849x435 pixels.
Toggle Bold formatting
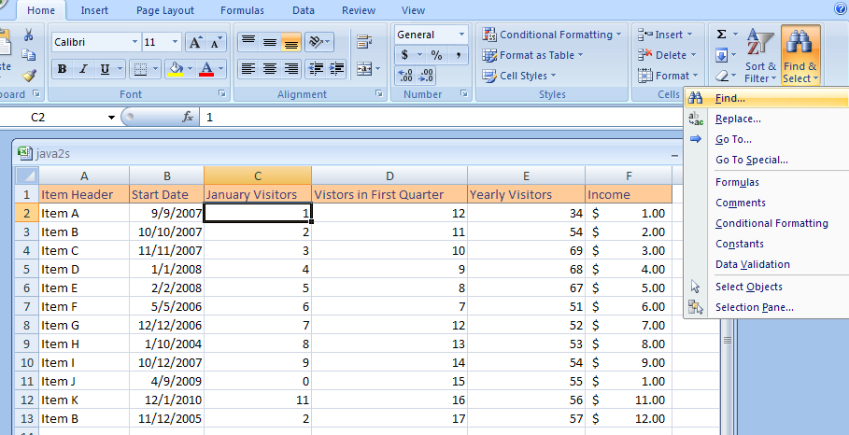point(63,69)
